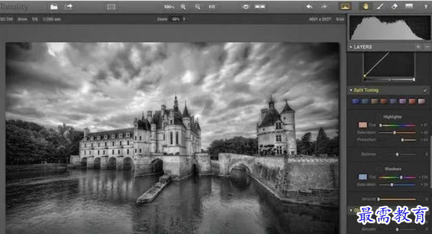Toggle the presets panel icon in toolbar
Viewport: 432px width, 234px height.
coord(111,7)
